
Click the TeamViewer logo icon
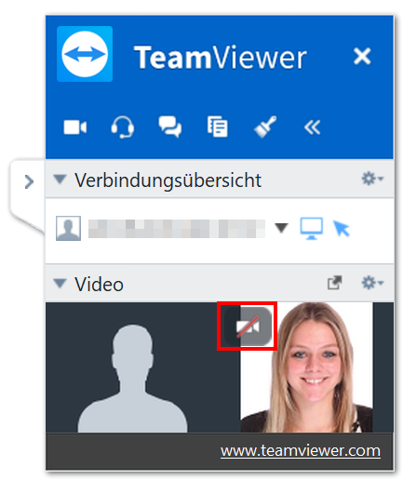tap(85, 54)
